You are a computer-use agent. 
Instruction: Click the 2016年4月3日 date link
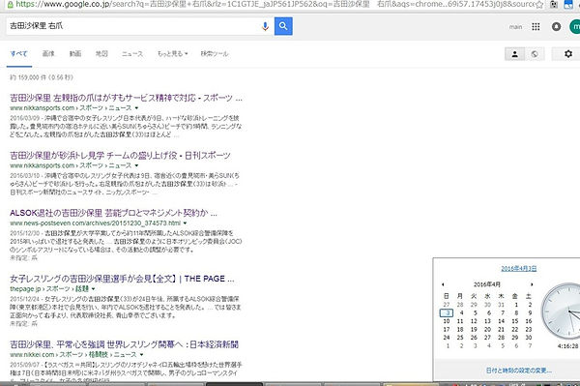click(x=518, y=268)
